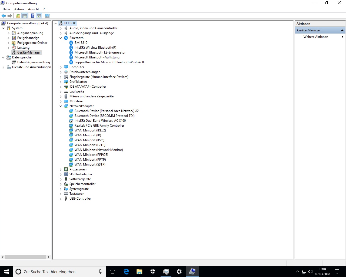Select Computerverwaltung (Lokal) root node
Viewport: 346px width, 277px height.
click(28, 23)
